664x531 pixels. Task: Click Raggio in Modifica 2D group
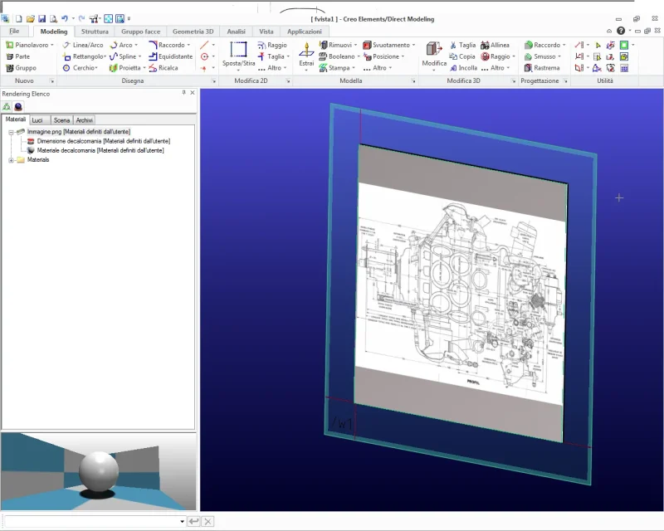click(x=272, y=45)
